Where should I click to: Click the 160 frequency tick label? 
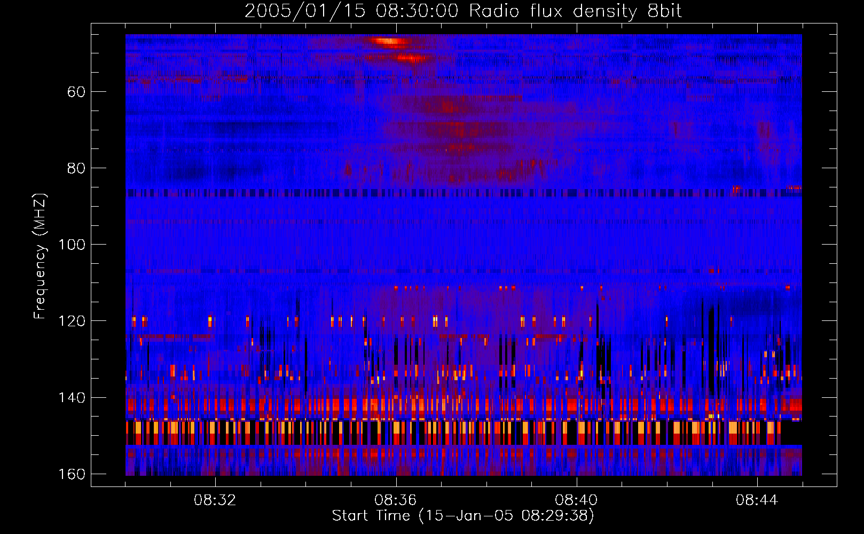click(72, 474)
